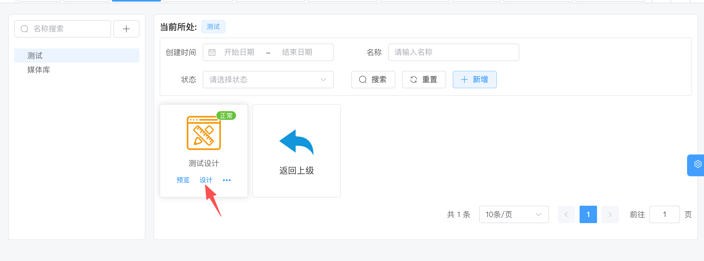The width and height of the screenshot is (704, 261).
Task: Open the floating settings gear panel
Action: (697, 165)
